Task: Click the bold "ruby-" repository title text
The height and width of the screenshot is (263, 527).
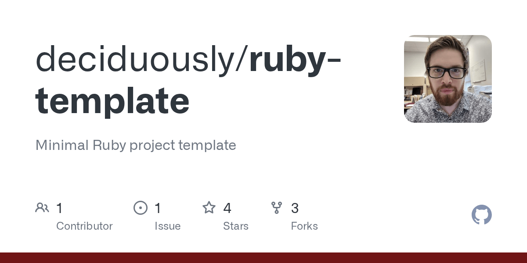Action: pyautogui.click(x=295, y=60)
